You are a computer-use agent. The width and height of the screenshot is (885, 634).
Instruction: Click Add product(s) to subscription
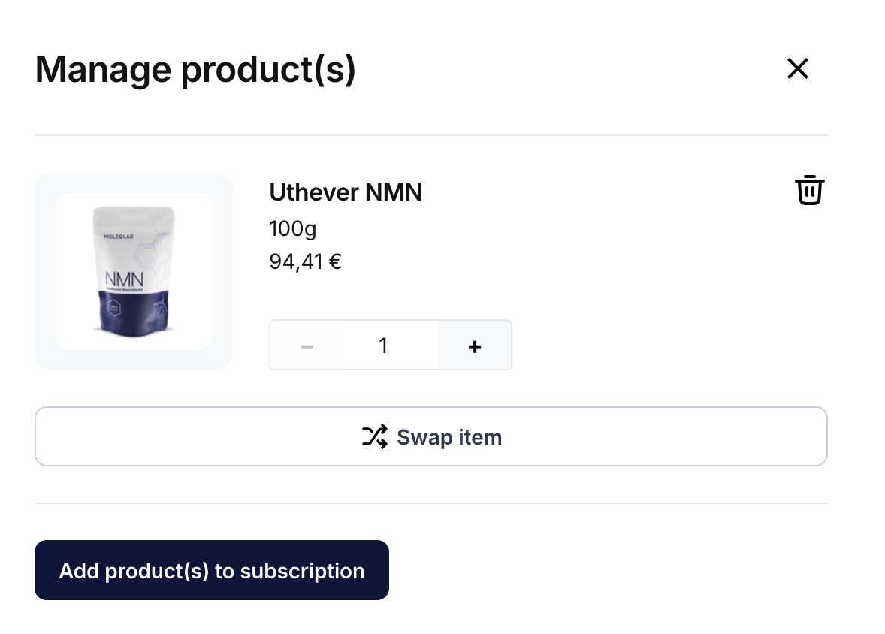(212, 570)
